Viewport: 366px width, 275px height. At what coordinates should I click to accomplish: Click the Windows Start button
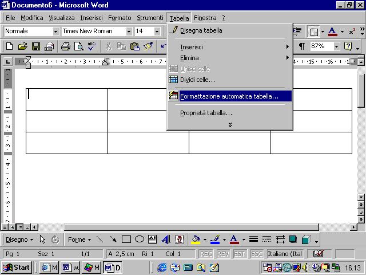pyautogui.click(x=17, y=268)
